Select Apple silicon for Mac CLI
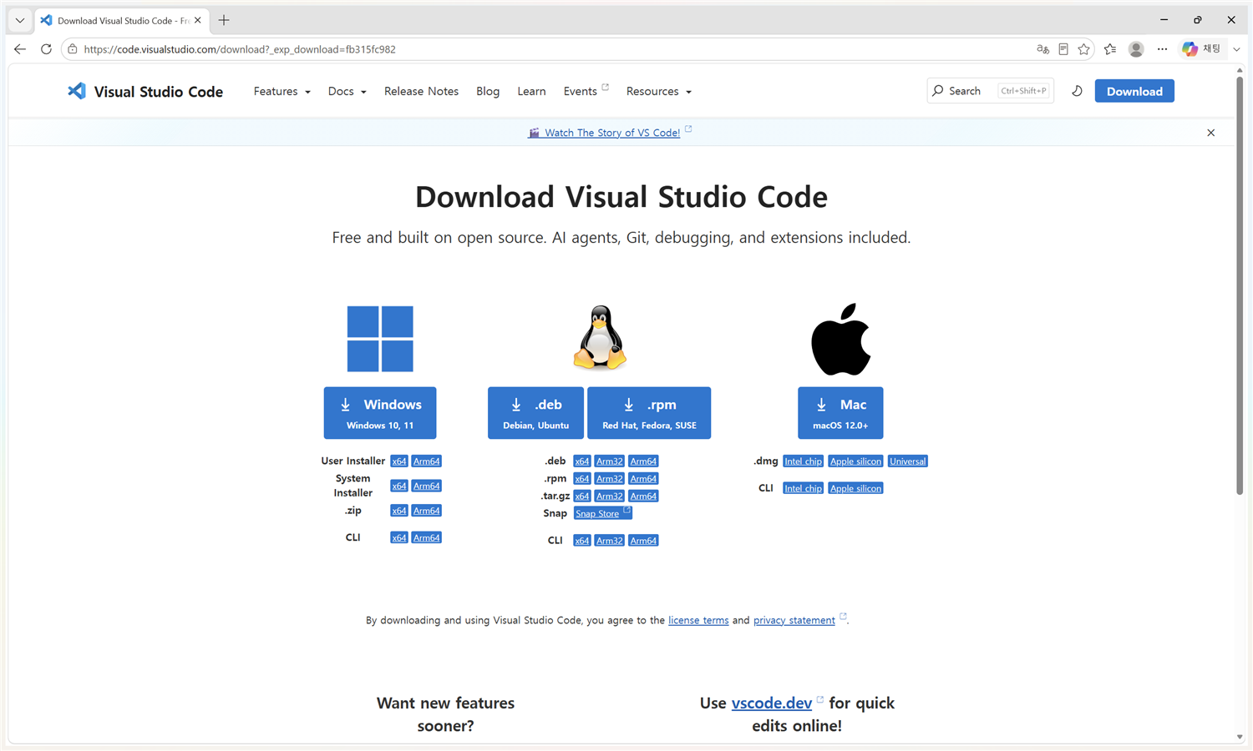1253x751 pixels. click(856, 488)
